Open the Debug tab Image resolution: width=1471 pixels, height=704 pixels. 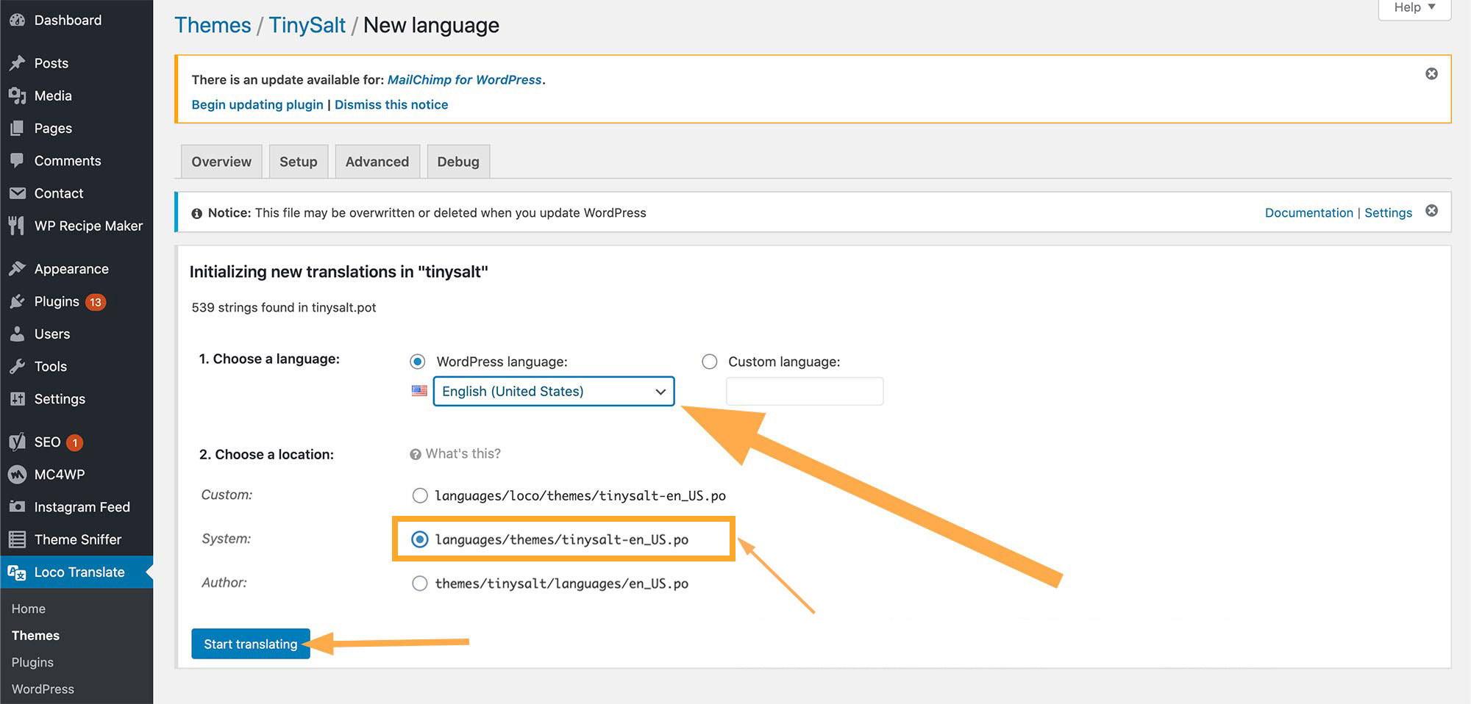click(457, 161)
